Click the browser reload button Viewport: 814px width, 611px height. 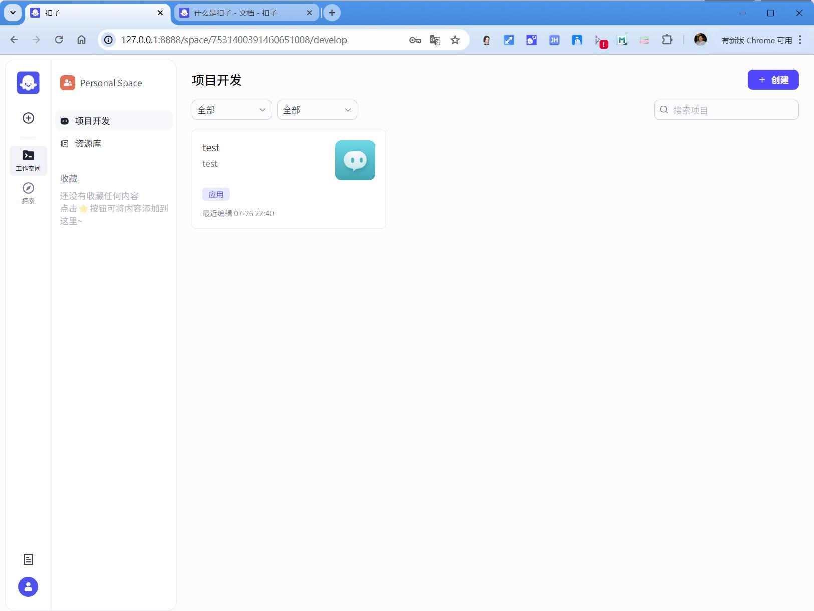tap(59, 40)
